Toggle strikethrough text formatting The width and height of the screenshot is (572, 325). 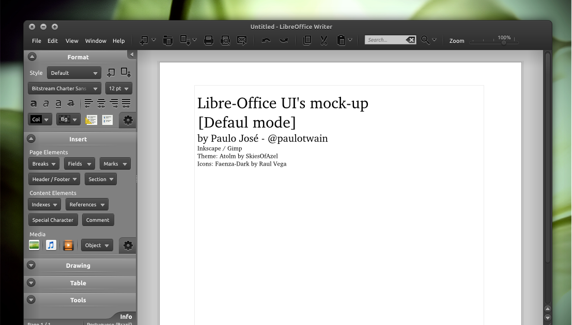tap(71, 104)
